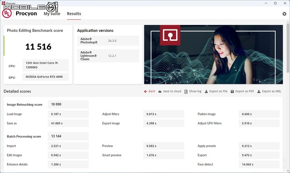Click the Photo Editing Benchmark score heading
Viewport: 290px width, 173px height.
point(35,31)
